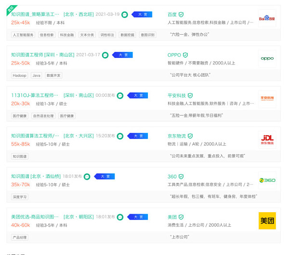Open the 知识图谱_策略算法工程师 job title

point(35,14)
